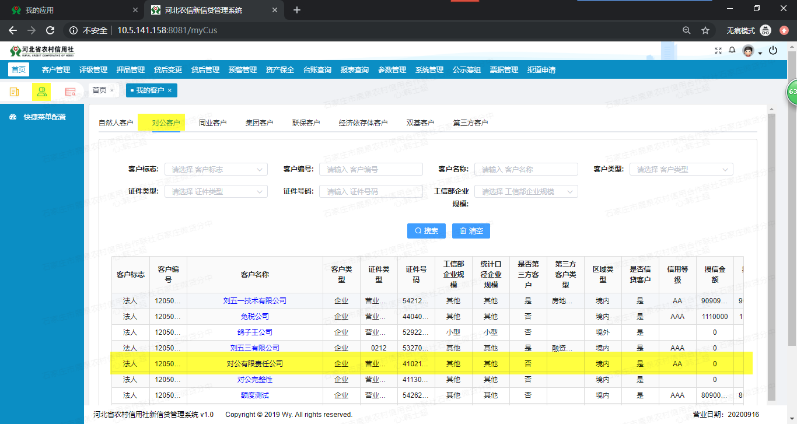Open the 鸽子王公司 customer link
This screenshot has width=797, height=424.
coord(253,332)
